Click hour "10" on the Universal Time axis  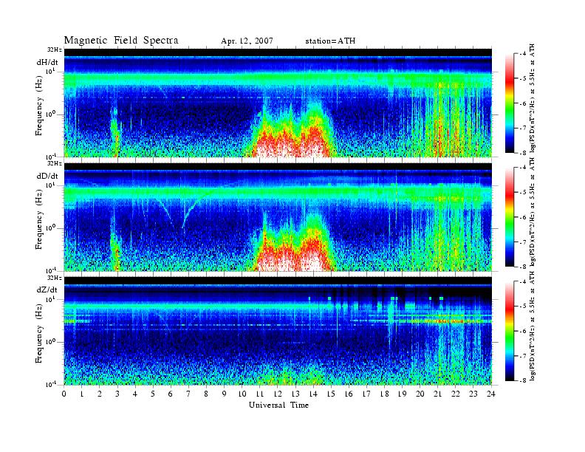(242, 394)
